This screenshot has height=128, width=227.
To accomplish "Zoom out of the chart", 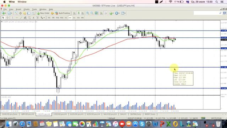I will tap(92, 13).
